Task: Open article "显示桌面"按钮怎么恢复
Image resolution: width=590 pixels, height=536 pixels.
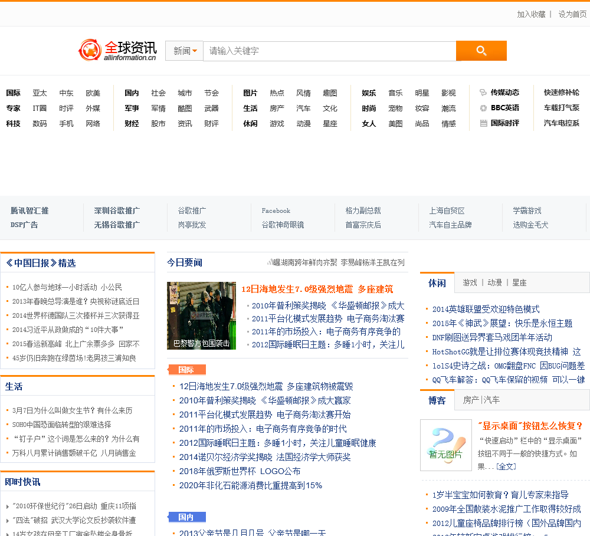Action: [530, 426]
